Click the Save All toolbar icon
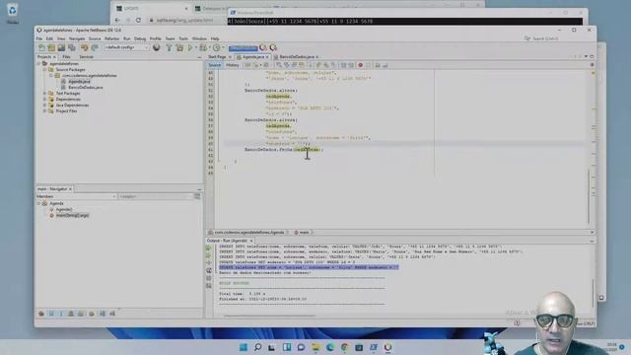Viewport: 631px width, 355px height. click(x=72, y=48)
